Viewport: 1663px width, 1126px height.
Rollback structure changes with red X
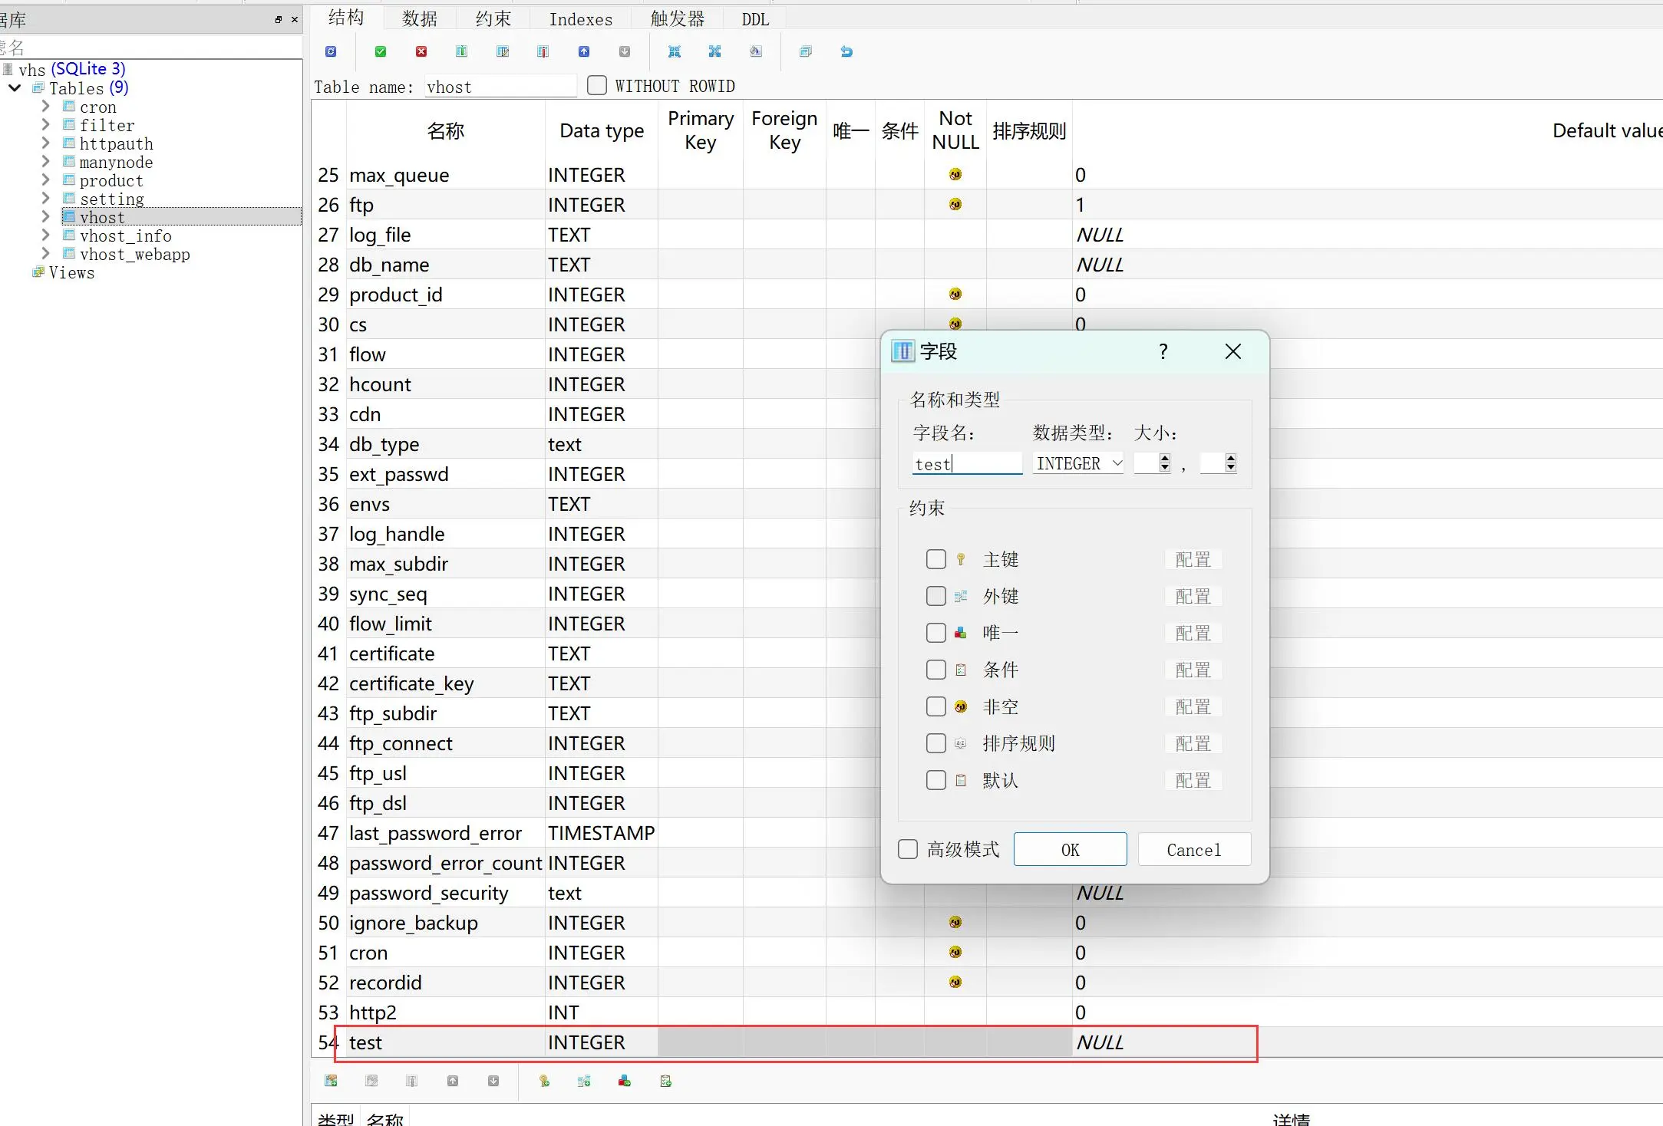tap(421, 51)
